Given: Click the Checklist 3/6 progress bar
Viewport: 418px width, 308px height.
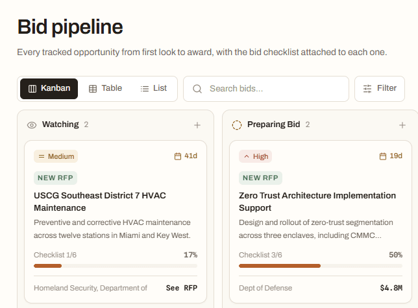Looking at the screenshot, I should click(321, 266).
